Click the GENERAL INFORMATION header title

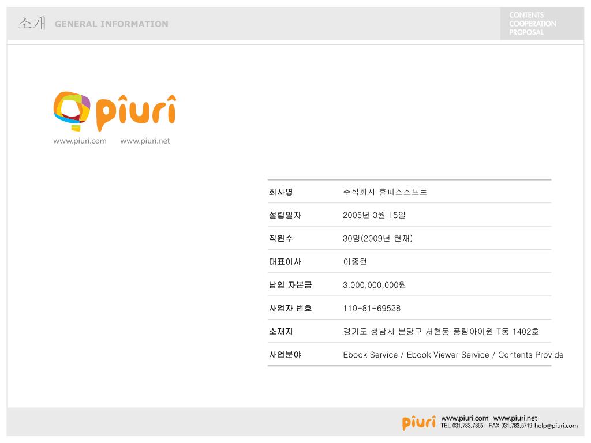click(x=111, y=24)
